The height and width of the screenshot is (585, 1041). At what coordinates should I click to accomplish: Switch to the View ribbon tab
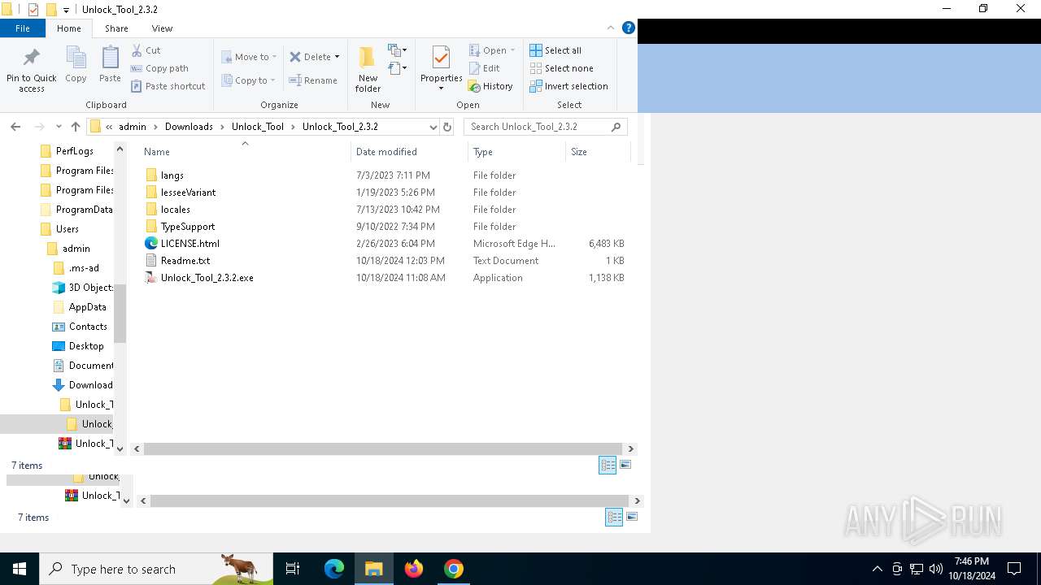(x=162, y=28)
